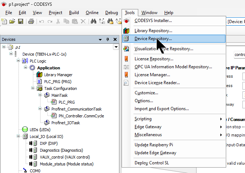Image resolution: width=245 pixels, height=173 pixels.
Task: Click the Task Configuration icon
Action: point(39,88)
